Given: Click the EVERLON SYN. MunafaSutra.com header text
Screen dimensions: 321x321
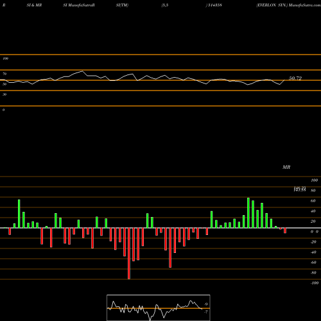Looking at the screenshot, I should tap(288, 5).
